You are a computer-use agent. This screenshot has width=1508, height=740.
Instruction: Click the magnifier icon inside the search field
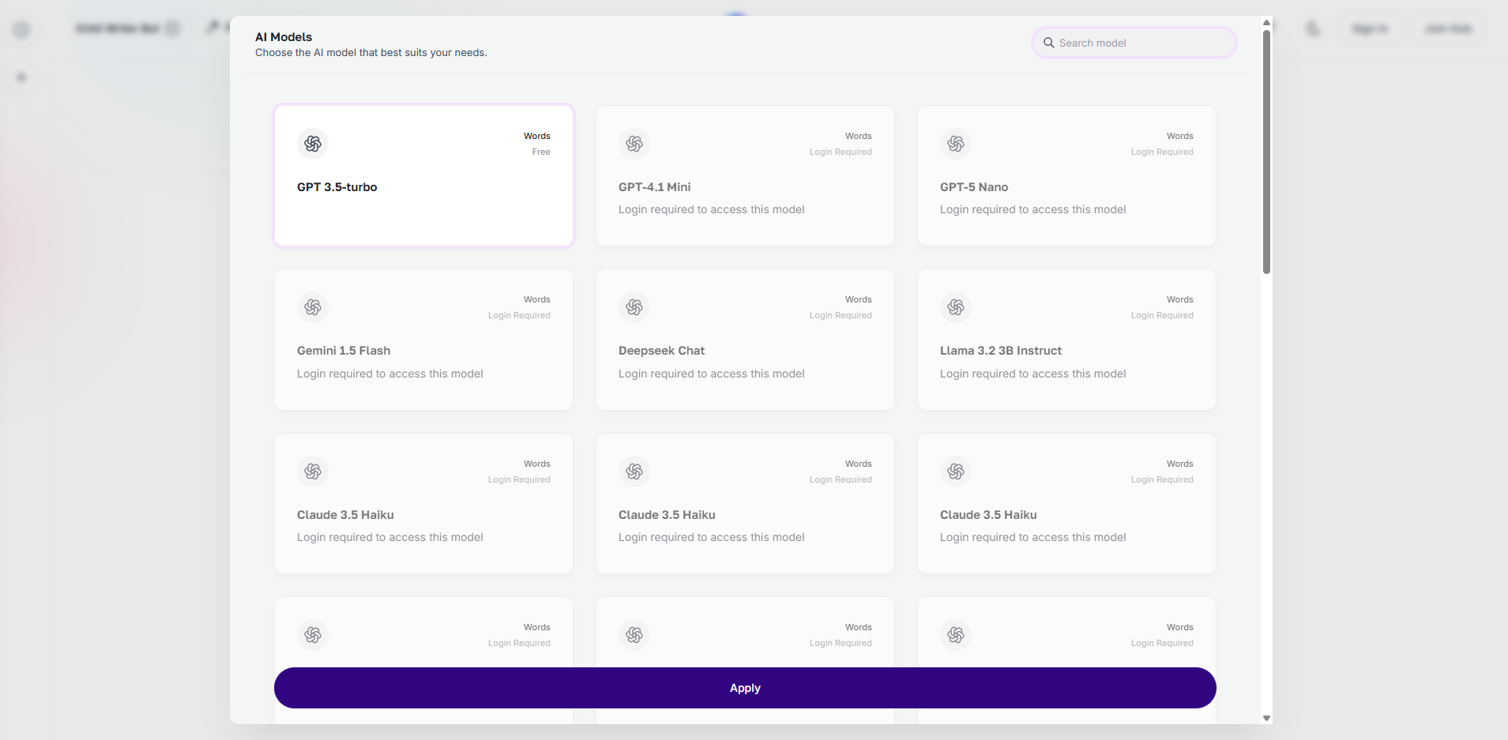(1048, 43)
